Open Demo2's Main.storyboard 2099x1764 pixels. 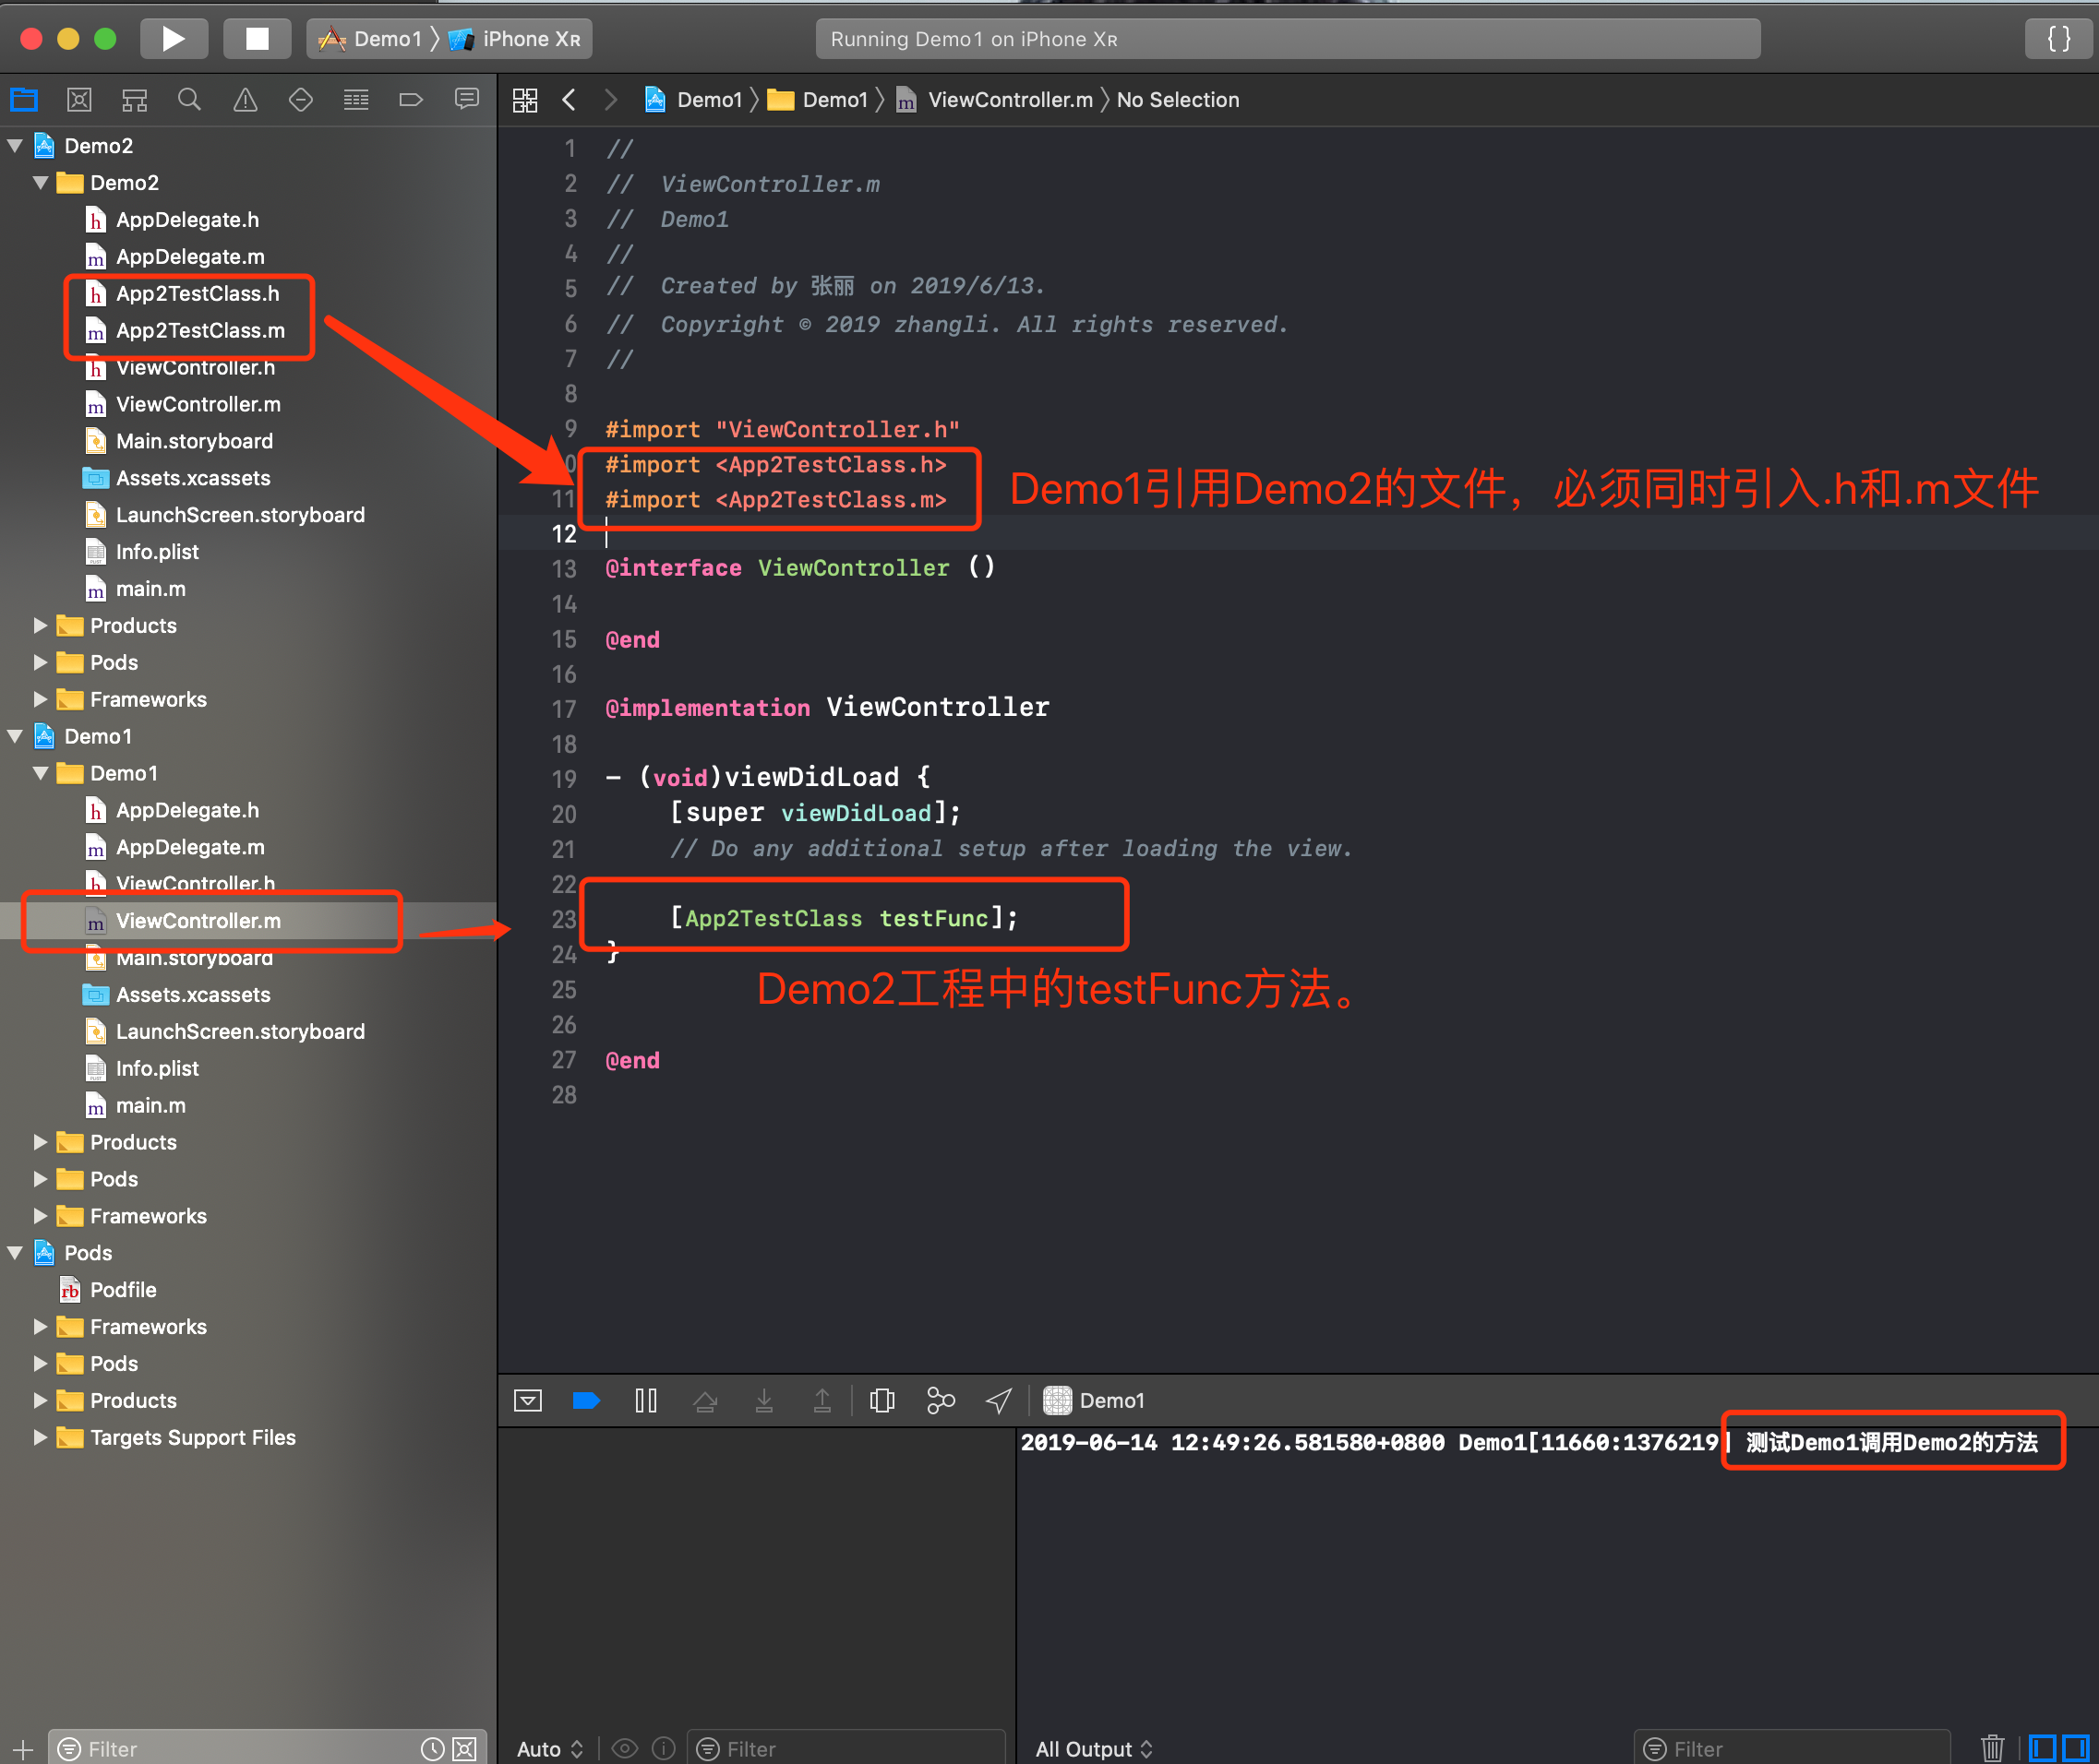(x=194, y=441)
